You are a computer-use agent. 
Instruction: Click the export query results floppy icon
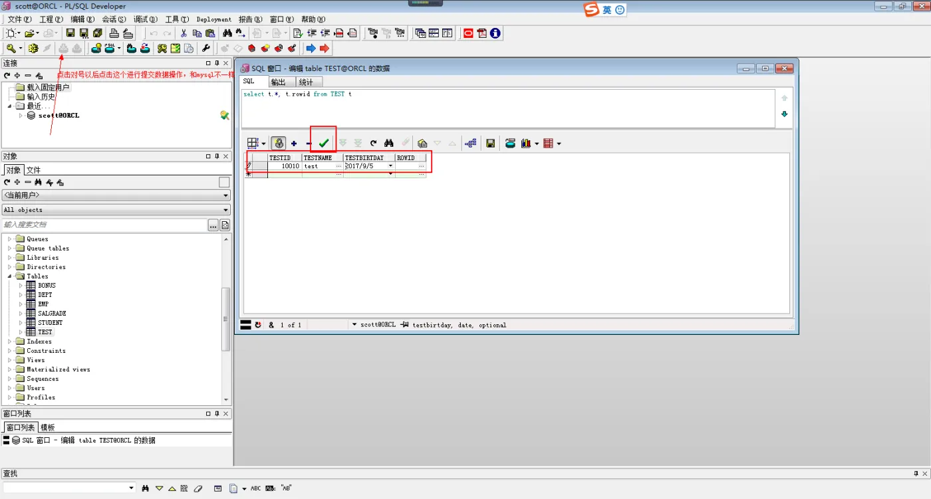pyautogui.click(x=490, y=143)
